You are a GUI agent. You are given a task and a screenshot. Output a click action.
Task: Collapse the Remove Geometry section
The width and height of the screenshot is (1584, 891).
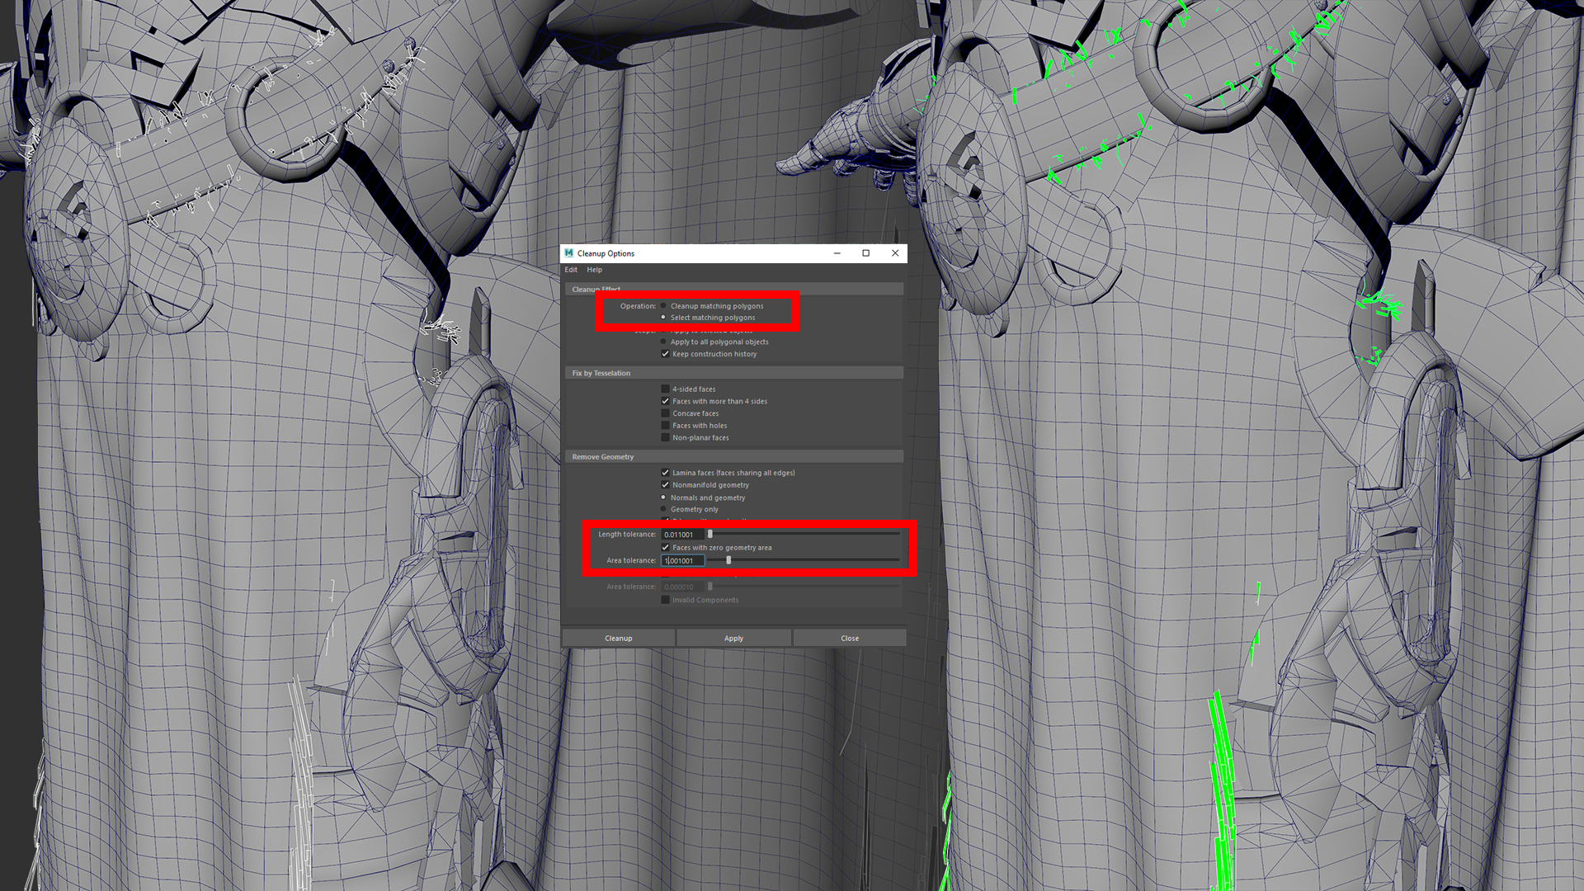click(x=603, y=457)
